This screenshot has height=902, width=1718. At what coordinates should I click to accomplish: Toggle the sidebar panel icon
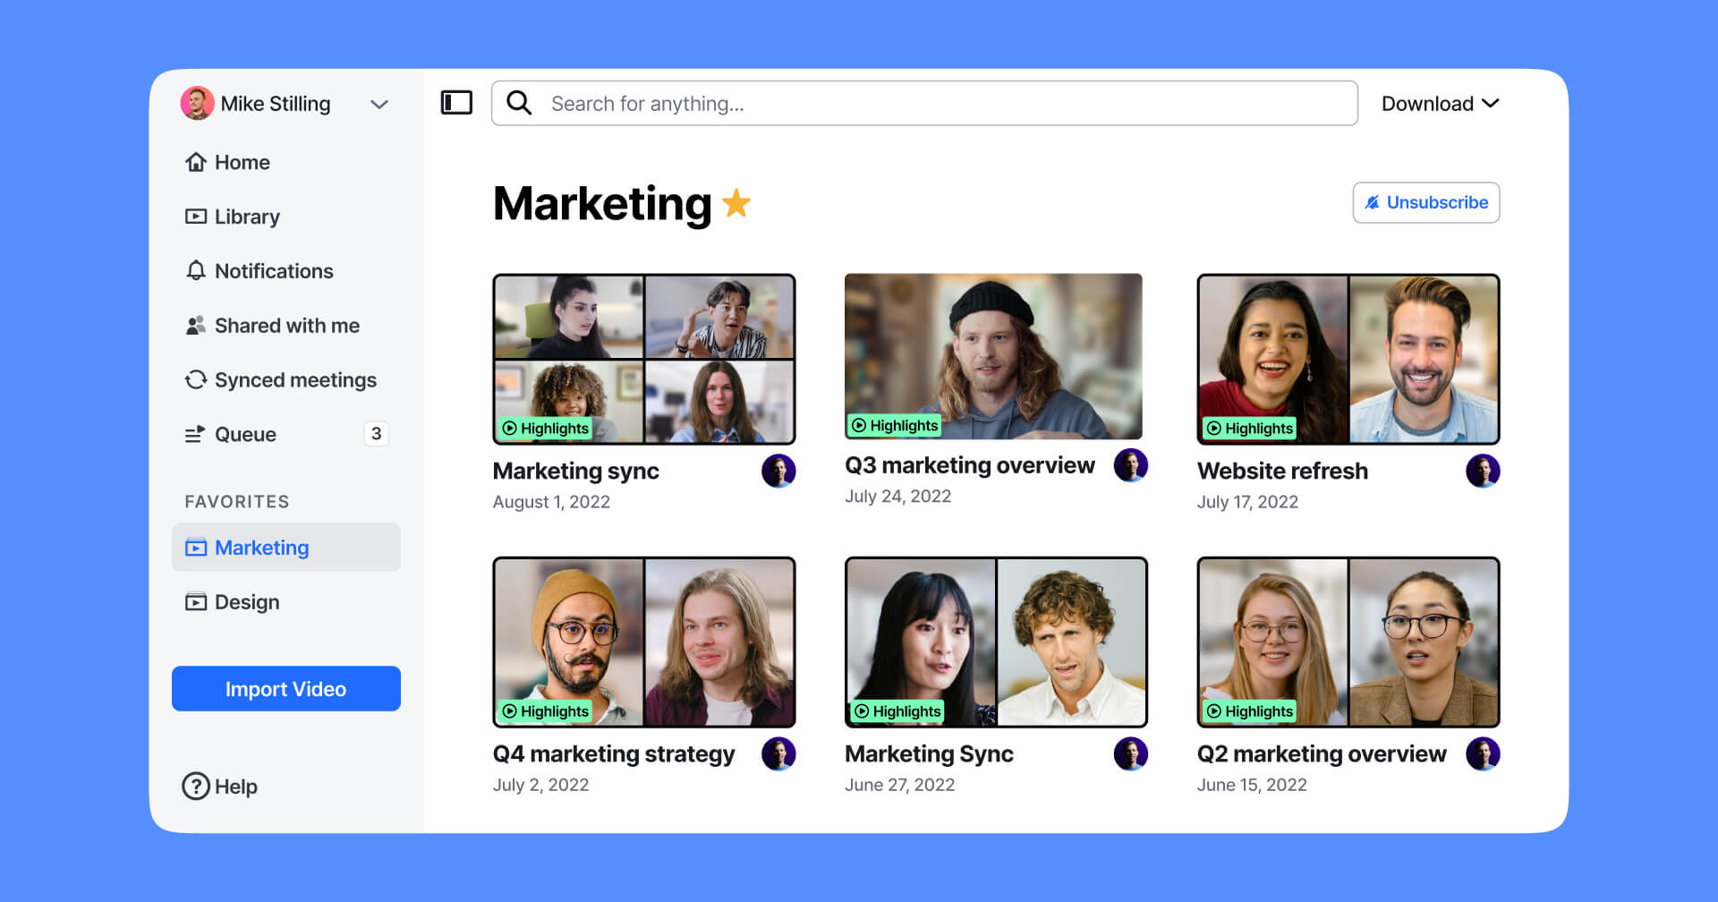456,103
